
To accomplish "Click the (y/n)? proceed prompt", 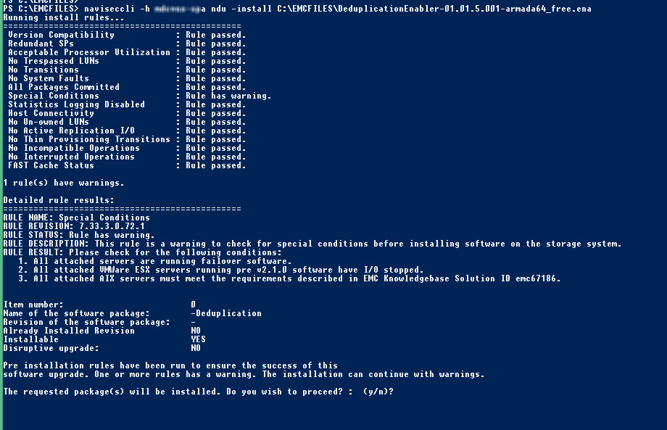I will tap(378, 392).
